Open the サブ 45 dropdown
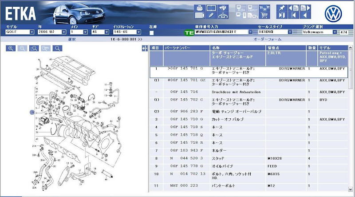Image resolution: width=355 pixels, height=197 pixels. point(106,32)
